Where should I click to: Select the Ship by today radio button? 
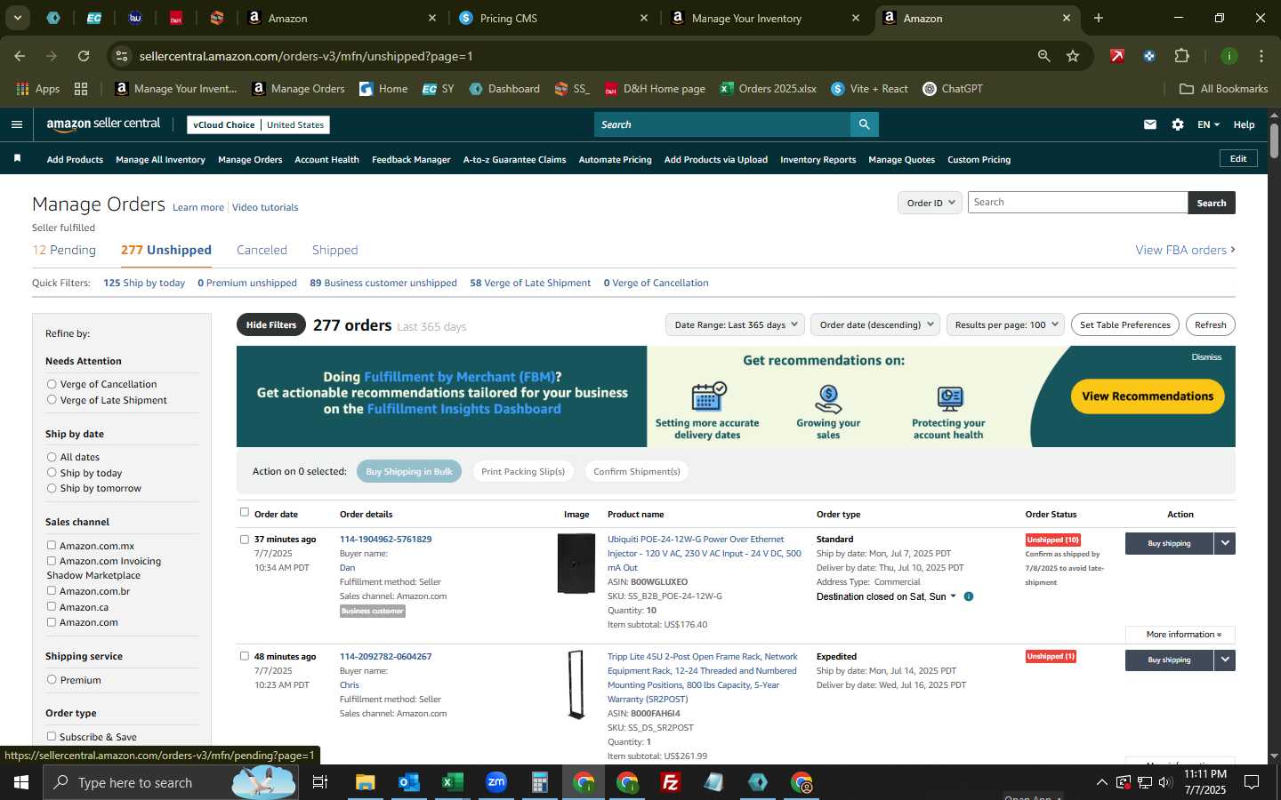[52, 473]
